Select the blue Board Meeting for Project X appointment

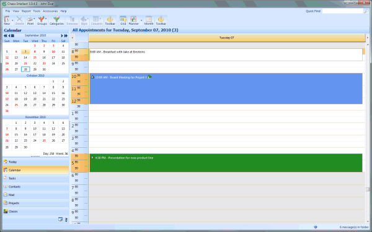click(x=226, y=88)
